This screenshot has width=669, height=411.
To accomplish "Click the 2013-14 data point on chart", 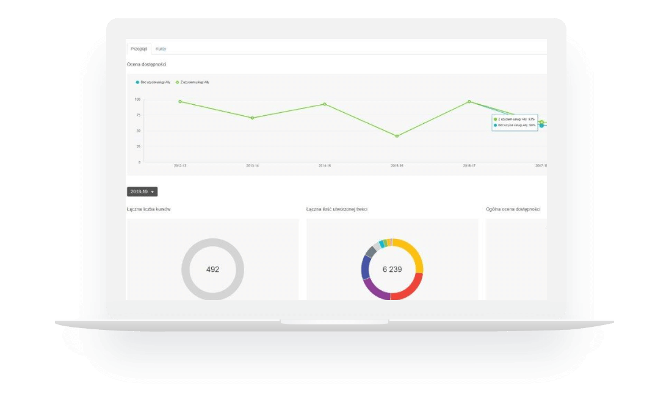I will point(252,118).
